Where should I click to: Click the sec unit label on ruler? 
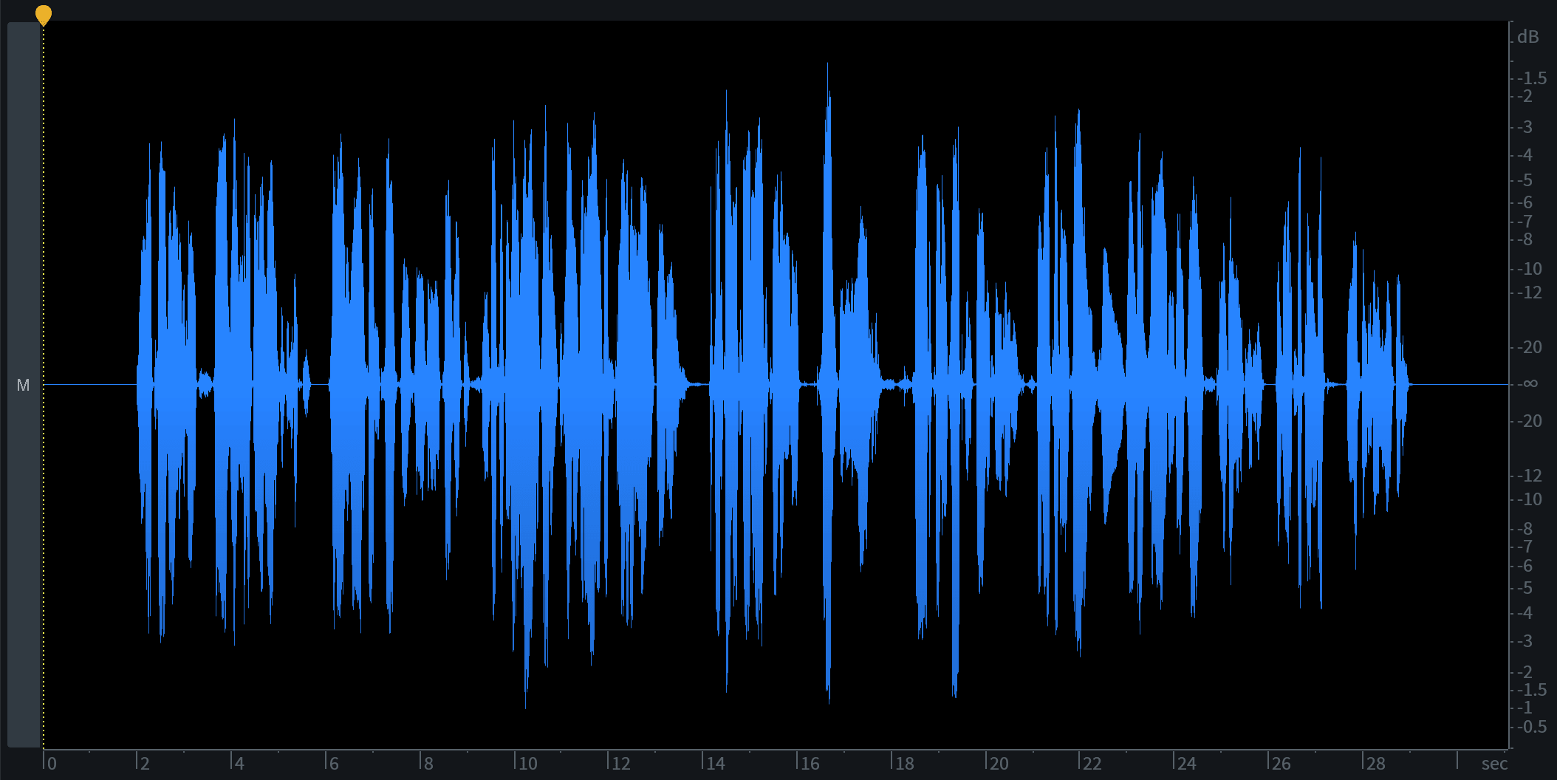(1494, 764)
